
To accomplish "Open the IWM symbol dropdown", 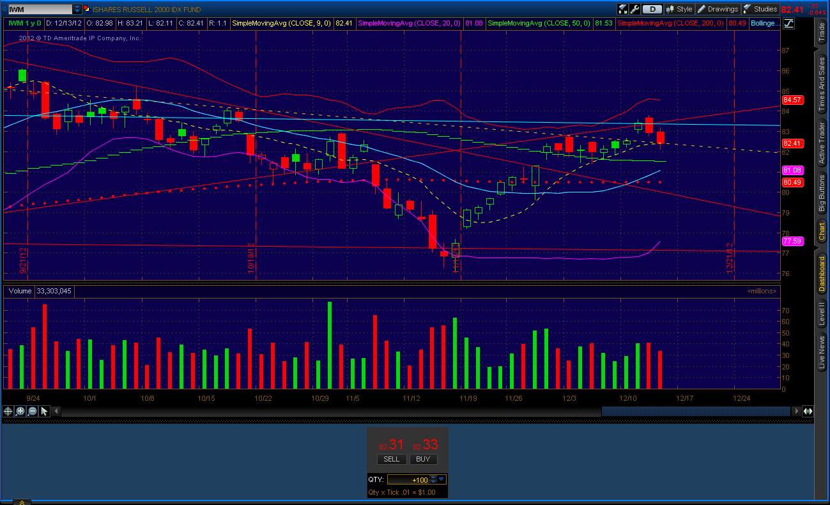I will [x=78, y=9].
